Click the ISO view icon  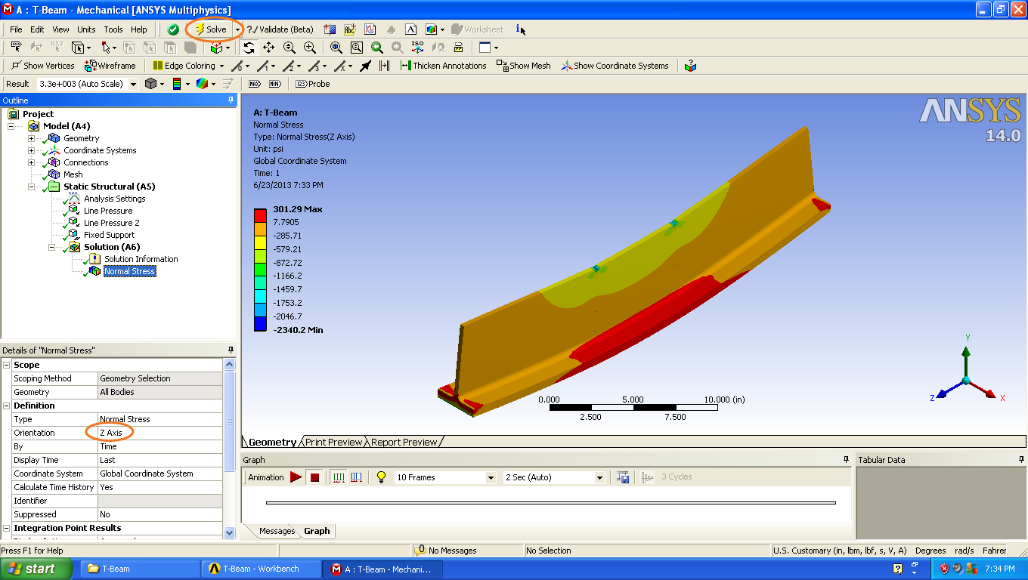coord(417,48)
